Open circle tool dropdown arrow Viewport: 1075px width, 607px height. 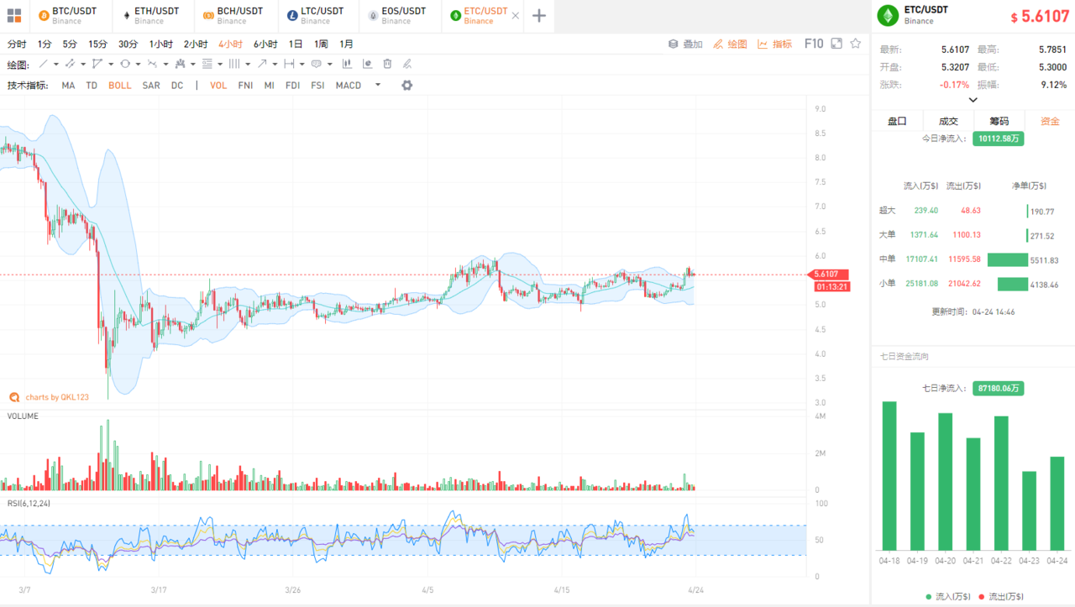point(139,64)
